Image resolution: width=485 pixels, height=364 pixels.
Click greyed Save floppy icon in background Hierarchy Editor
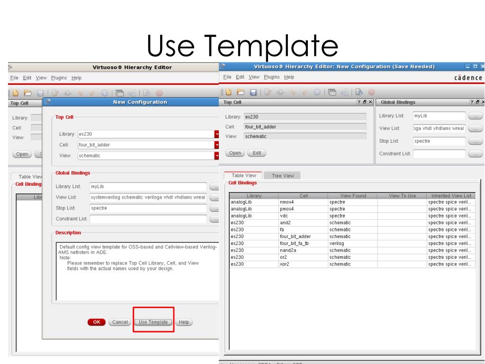[x=41, y=93]
